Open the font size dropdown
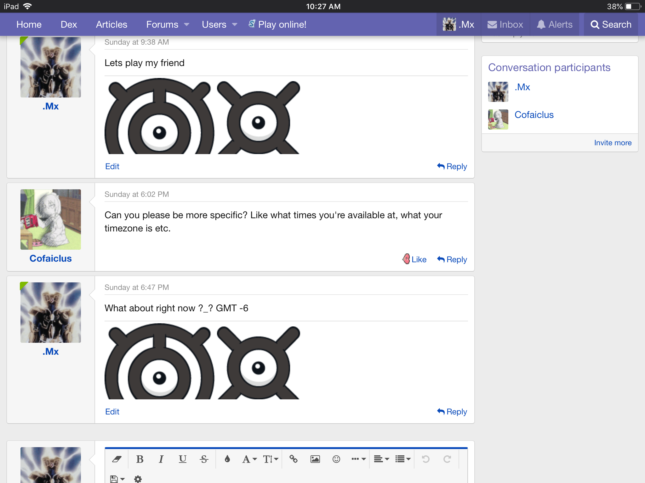This screenshot has height=483, width=645. click(271, 459)
